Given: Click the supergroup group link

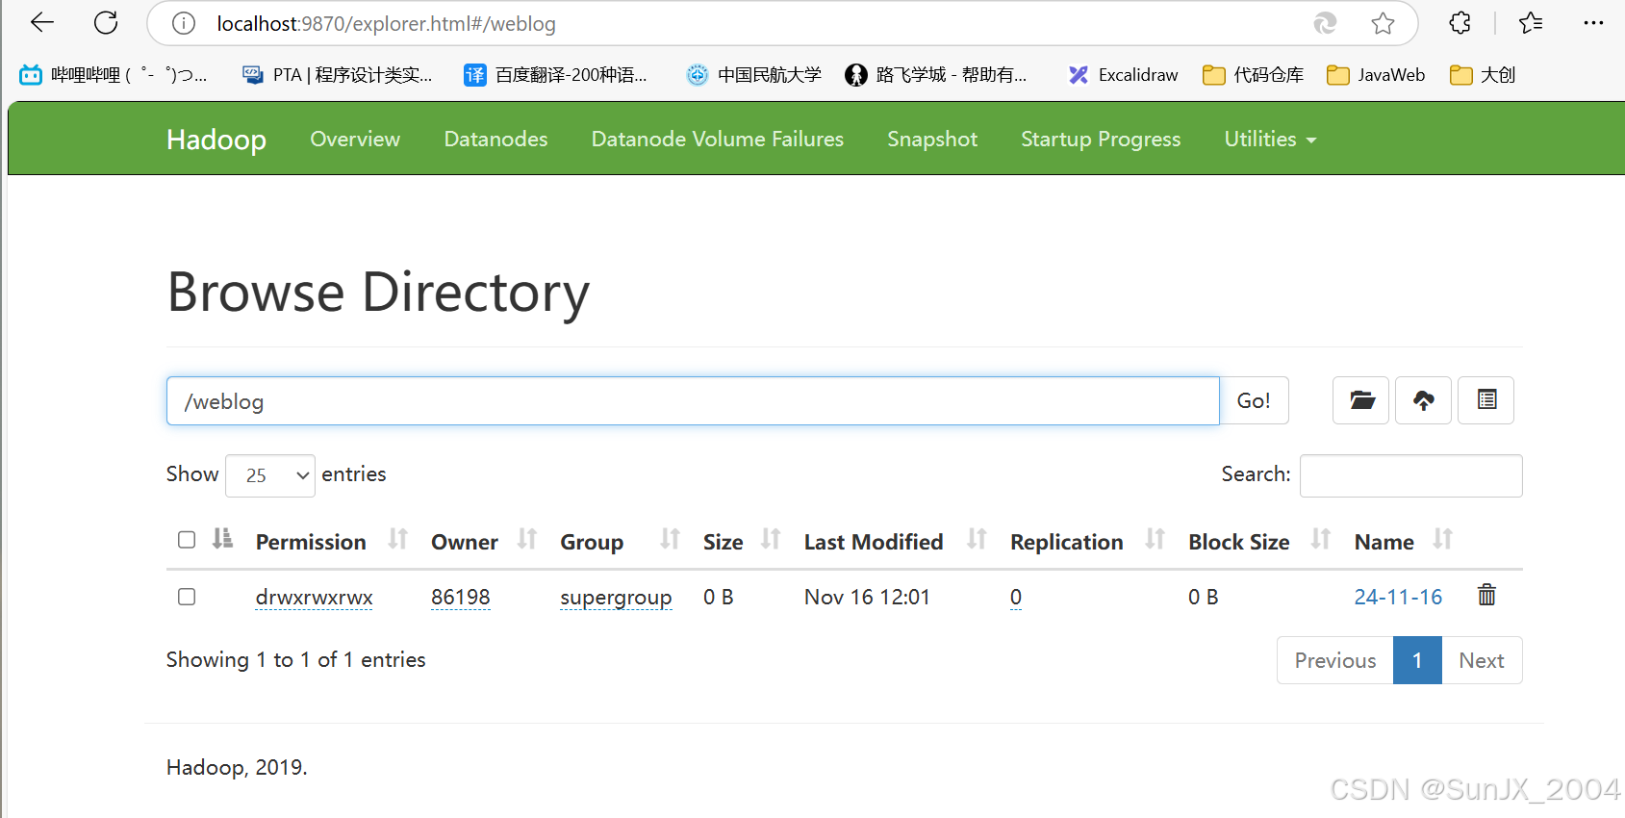Looking at the screenshot, I should [616, 598].
